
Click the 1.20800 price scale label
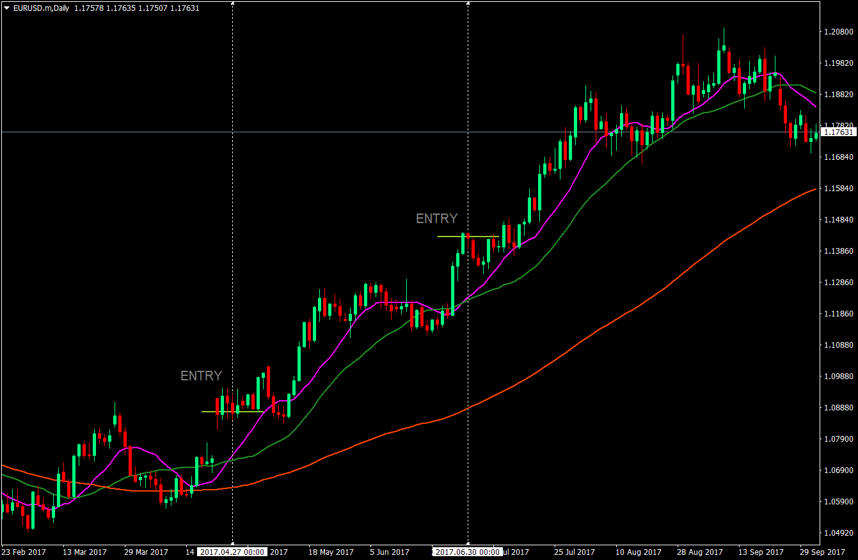coord(839,30)
